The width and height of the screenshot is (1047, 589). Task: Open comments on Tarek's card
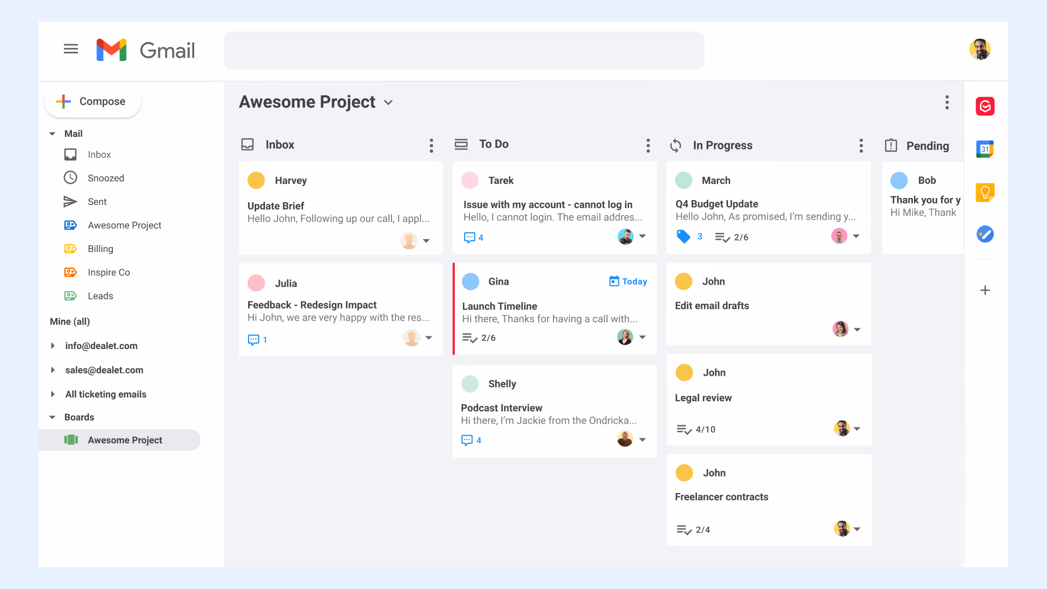pos(473,237)
